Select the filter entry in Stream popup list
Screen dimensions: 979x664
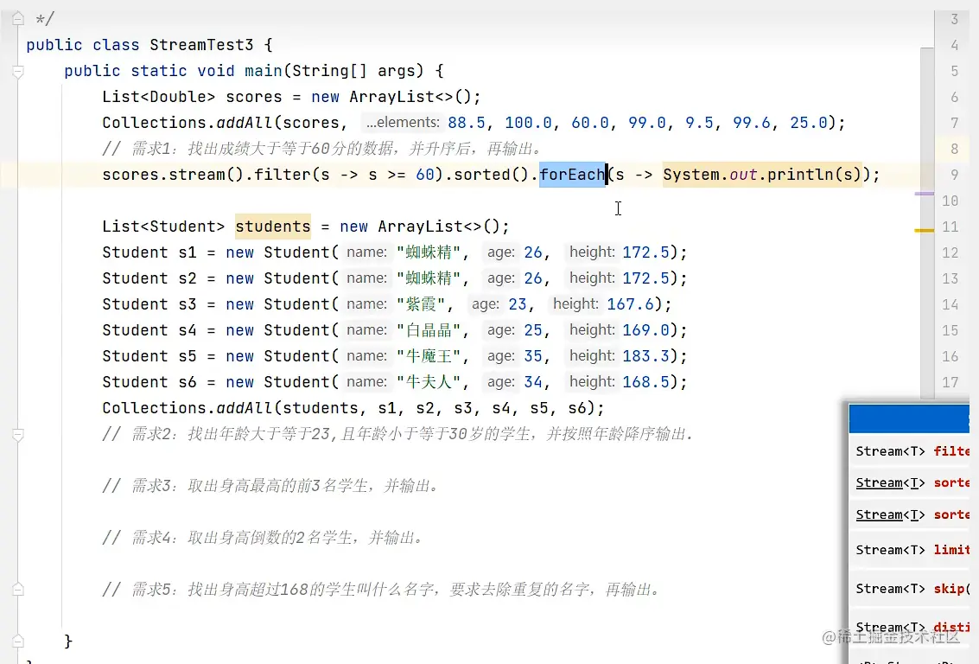(x=912, y=451)
